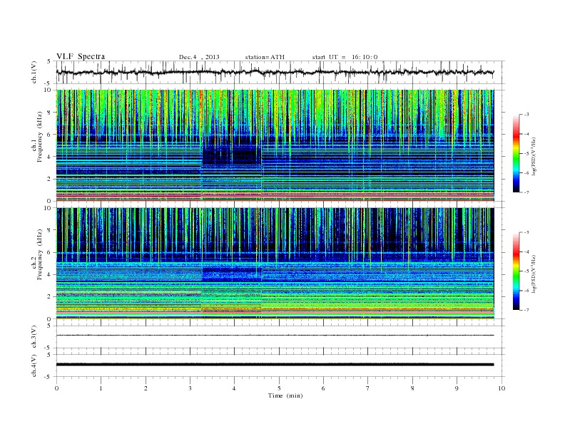Click the "6" tick on ch.2 frequency axis
The image size is (565, 436).
[x=50, y=252]
